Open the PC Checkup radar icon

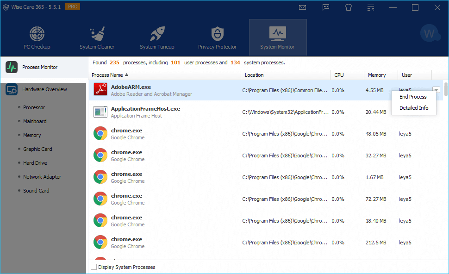pyautogui.click(x=37, y=34)
